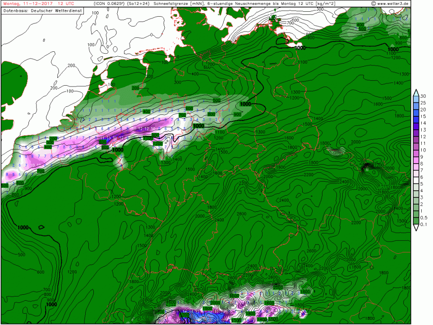Click the legend value '30'

pyautogui.click(x=423, y=96)
